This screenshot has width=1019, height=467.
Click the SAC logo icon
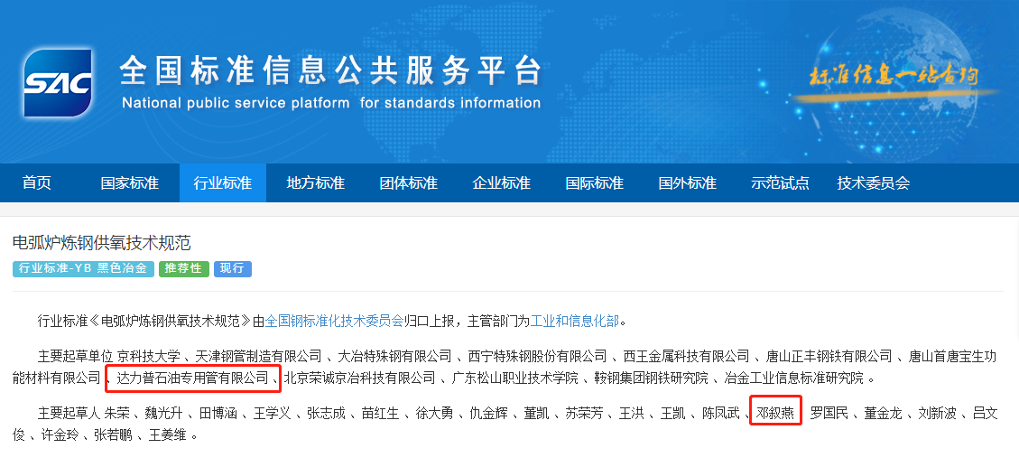point(59,83)
